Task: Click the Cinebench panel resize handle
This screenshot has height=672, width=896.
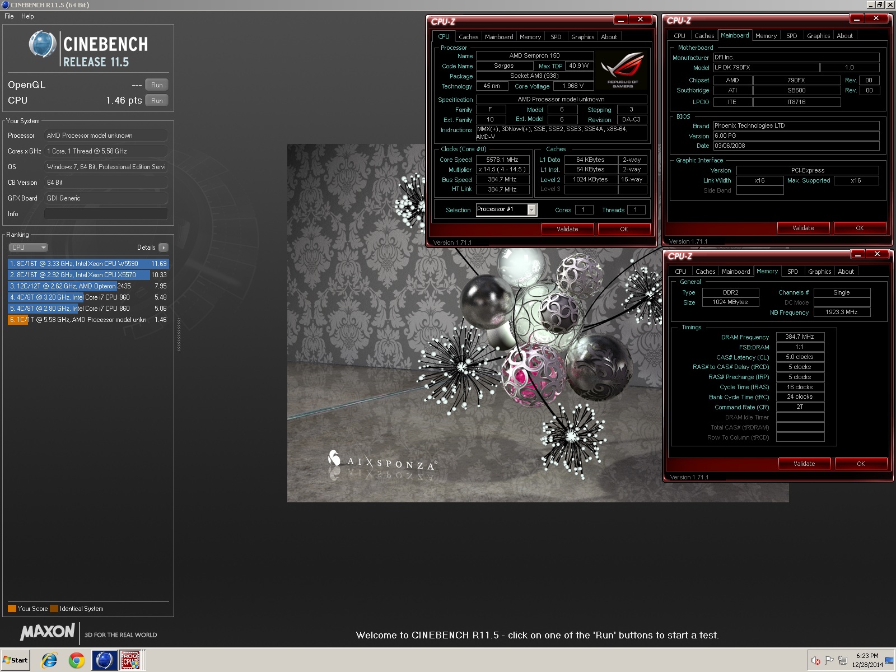Action: (x=179, y=335)
